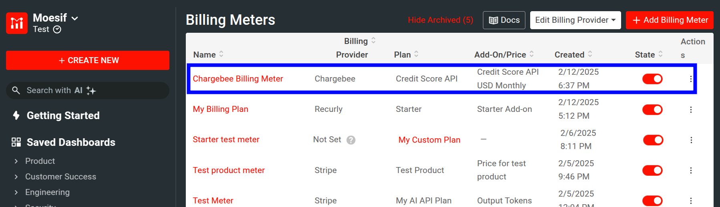Click the Add Billing Meter button
The width and height of the screenshot is (720, 207).
coord(670,20)
